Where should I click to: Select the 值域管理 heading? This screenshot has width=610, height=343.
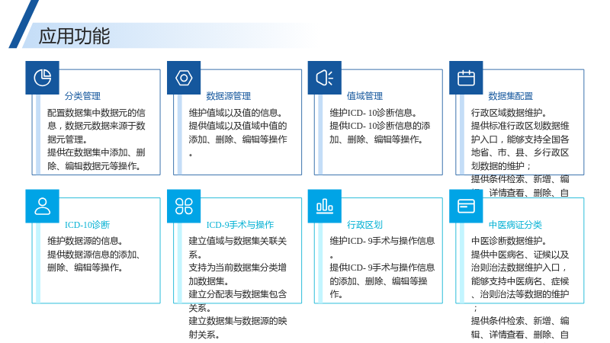[x=364, y=96]
